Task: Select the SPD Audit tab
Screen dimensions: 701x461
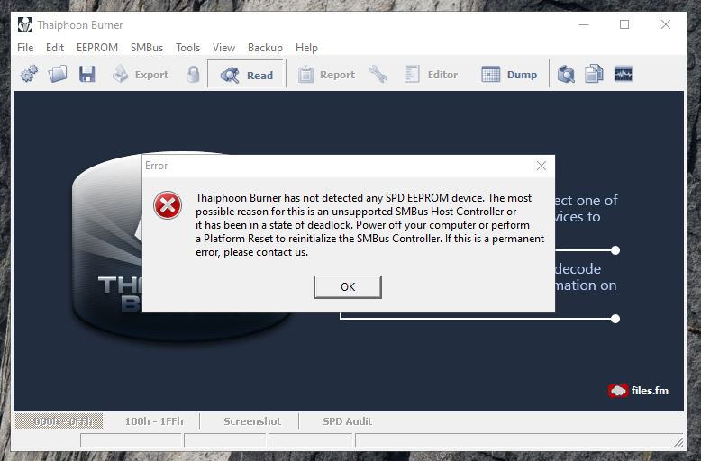Action: (x=348, y=421)
